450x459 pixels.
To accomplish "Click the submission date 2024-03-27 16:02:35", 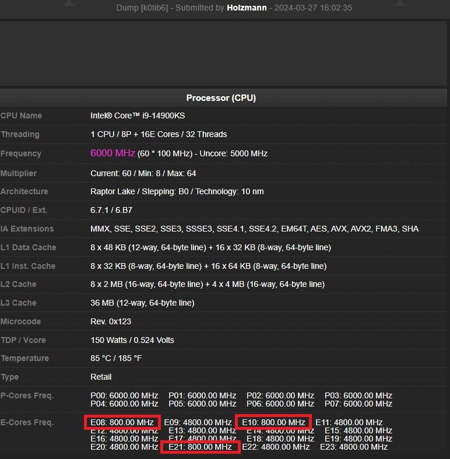I will click(313, 8).
